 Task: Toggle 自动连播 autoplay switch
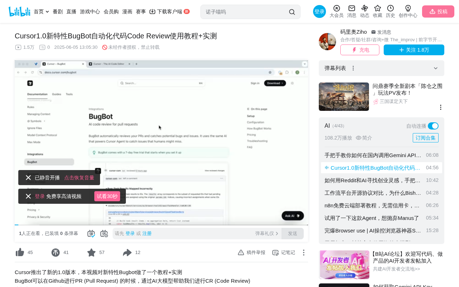(433, 126)
